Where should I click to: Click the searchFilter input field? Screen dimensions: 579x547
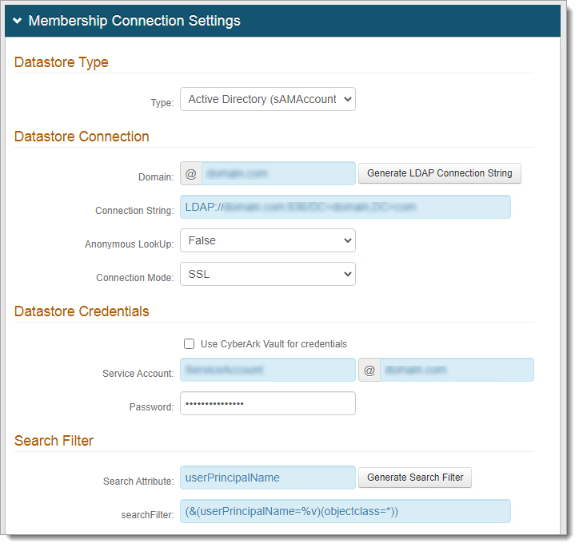click(345, 512)
